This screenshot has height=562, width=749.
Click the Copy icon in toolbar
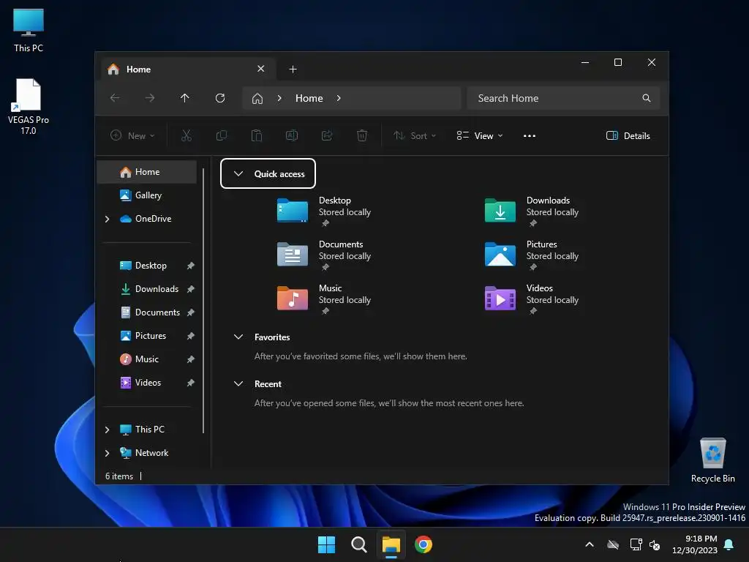click(x=221, y=135)
